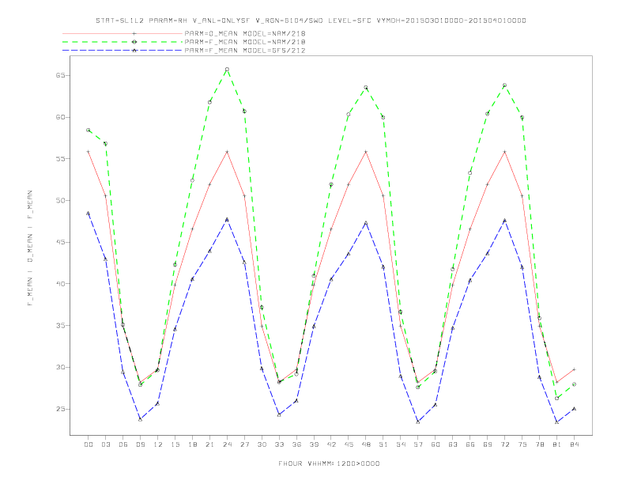Click the x-axis tick label 33
This screenshot has height=484, width=626.
tap(279, 444)
